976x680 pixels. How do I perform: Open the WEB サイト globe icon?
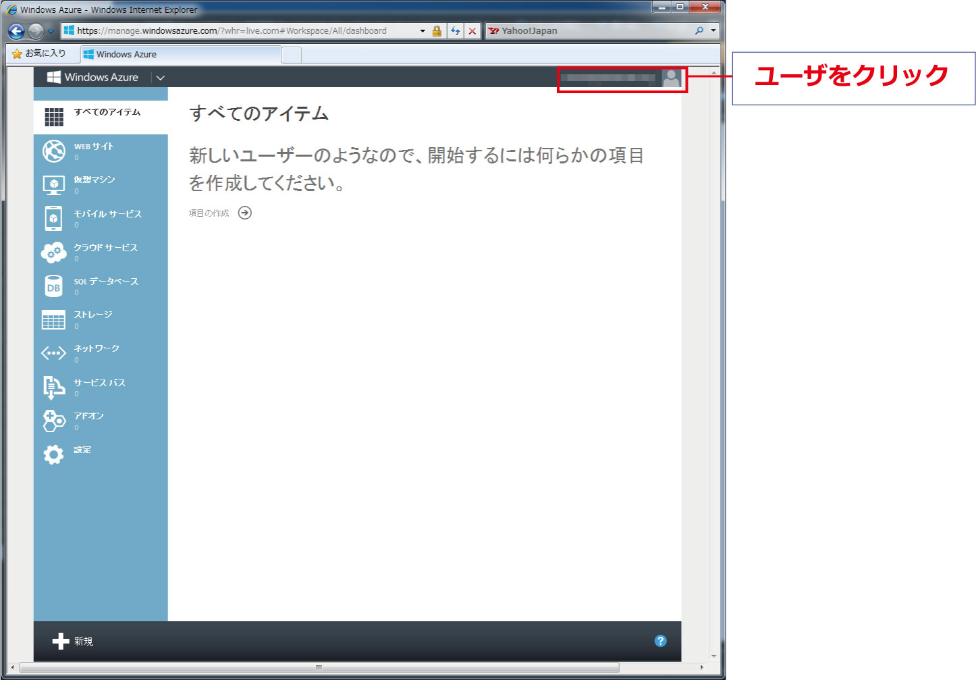pyautogui.click(x=54, y=151)
